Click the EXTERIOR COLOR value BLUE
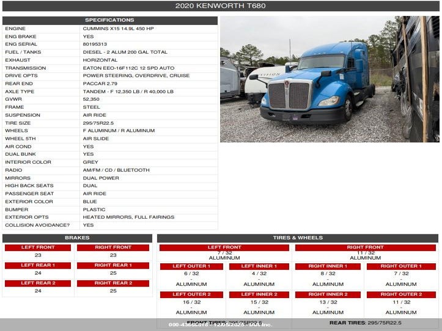Viewport: 442px width, 331px height. [x=90, y=202]
